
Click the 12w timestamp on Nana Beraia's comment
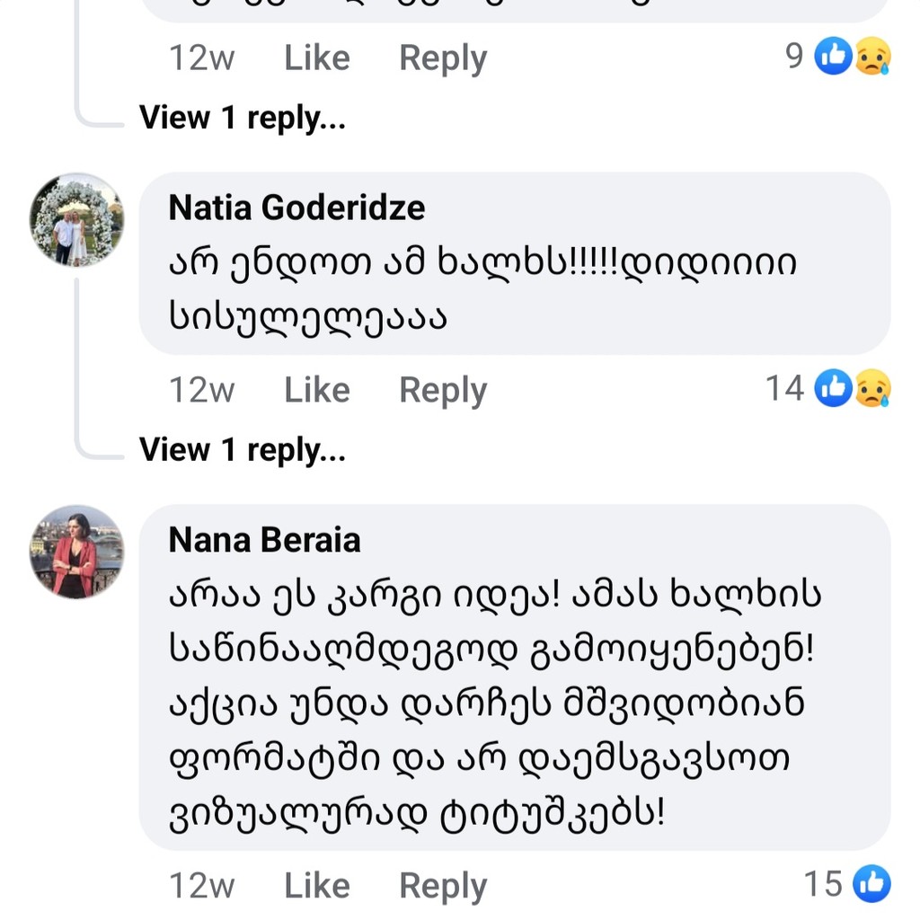201,886
